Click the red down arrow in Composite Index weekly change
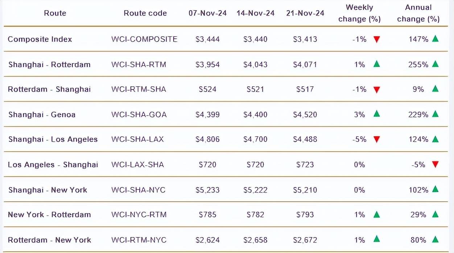 pos(377,40)
